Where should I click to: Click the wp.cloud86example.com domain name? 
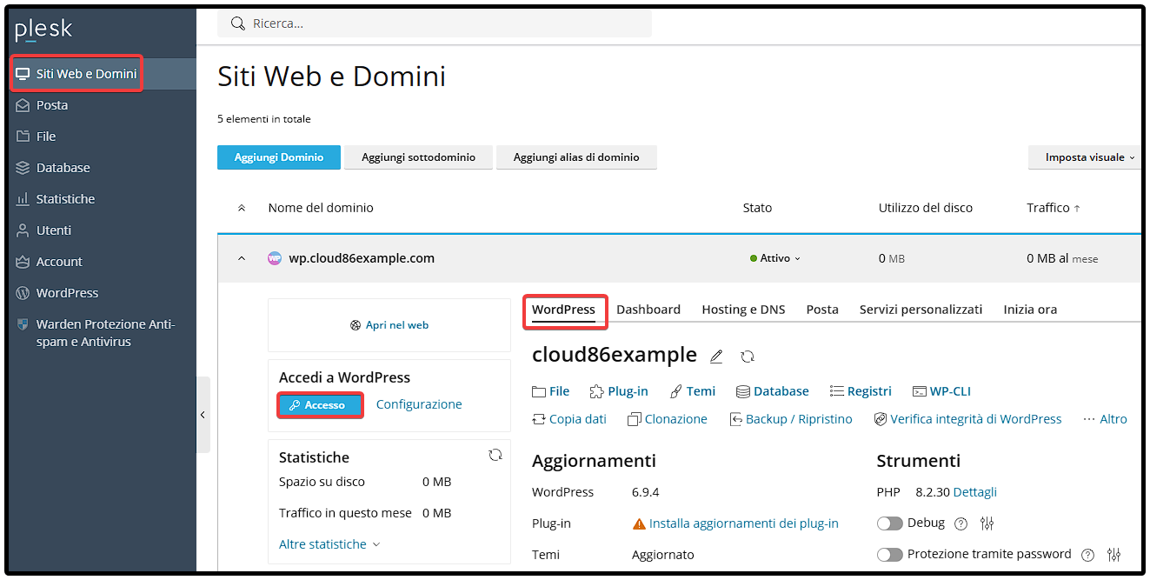tap(362, 258)
